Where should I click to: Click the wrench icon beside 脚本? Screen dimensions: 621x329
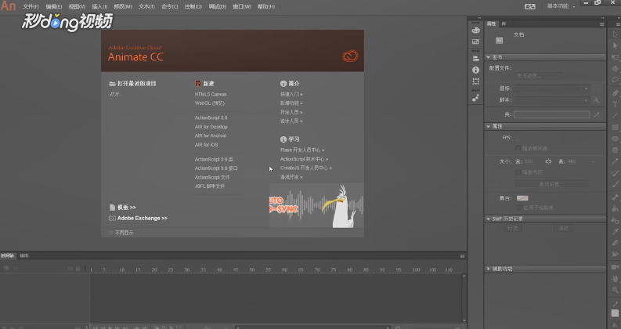click(x=597, y=100)
